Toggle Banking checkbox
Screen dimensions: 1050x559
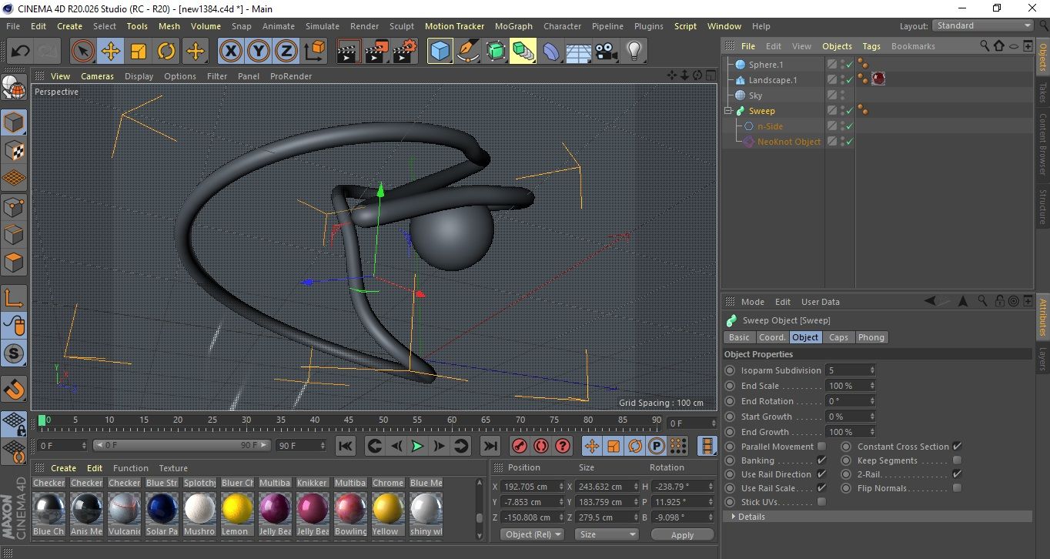coord(821,460)
